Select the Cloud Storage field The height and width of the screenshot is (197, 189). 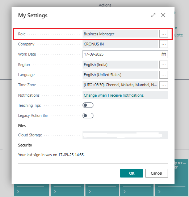[x=125, y=135]
